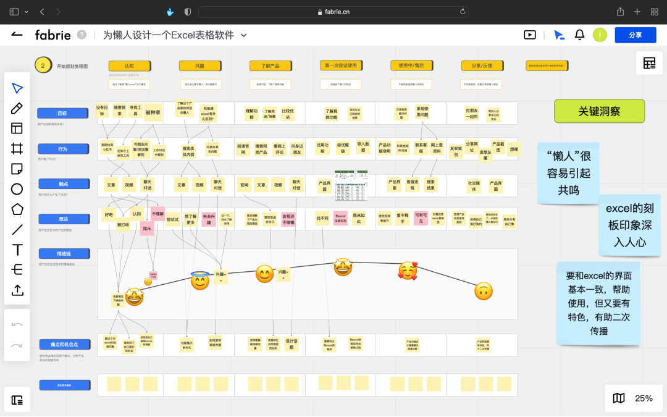
Task: Go back in browser history
Action: pyautogui.click(x=42, y=12)
